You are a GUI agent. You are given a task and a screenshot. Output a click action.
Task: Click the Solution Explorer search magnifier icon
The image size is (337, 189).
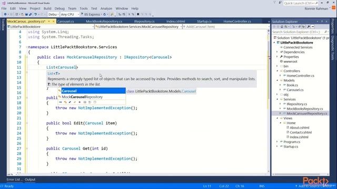click(326, 31)
